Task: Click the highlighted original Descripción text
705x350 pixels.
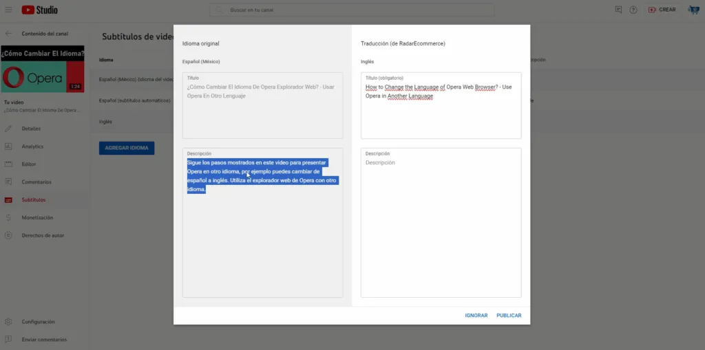Action: click(262, 175)
